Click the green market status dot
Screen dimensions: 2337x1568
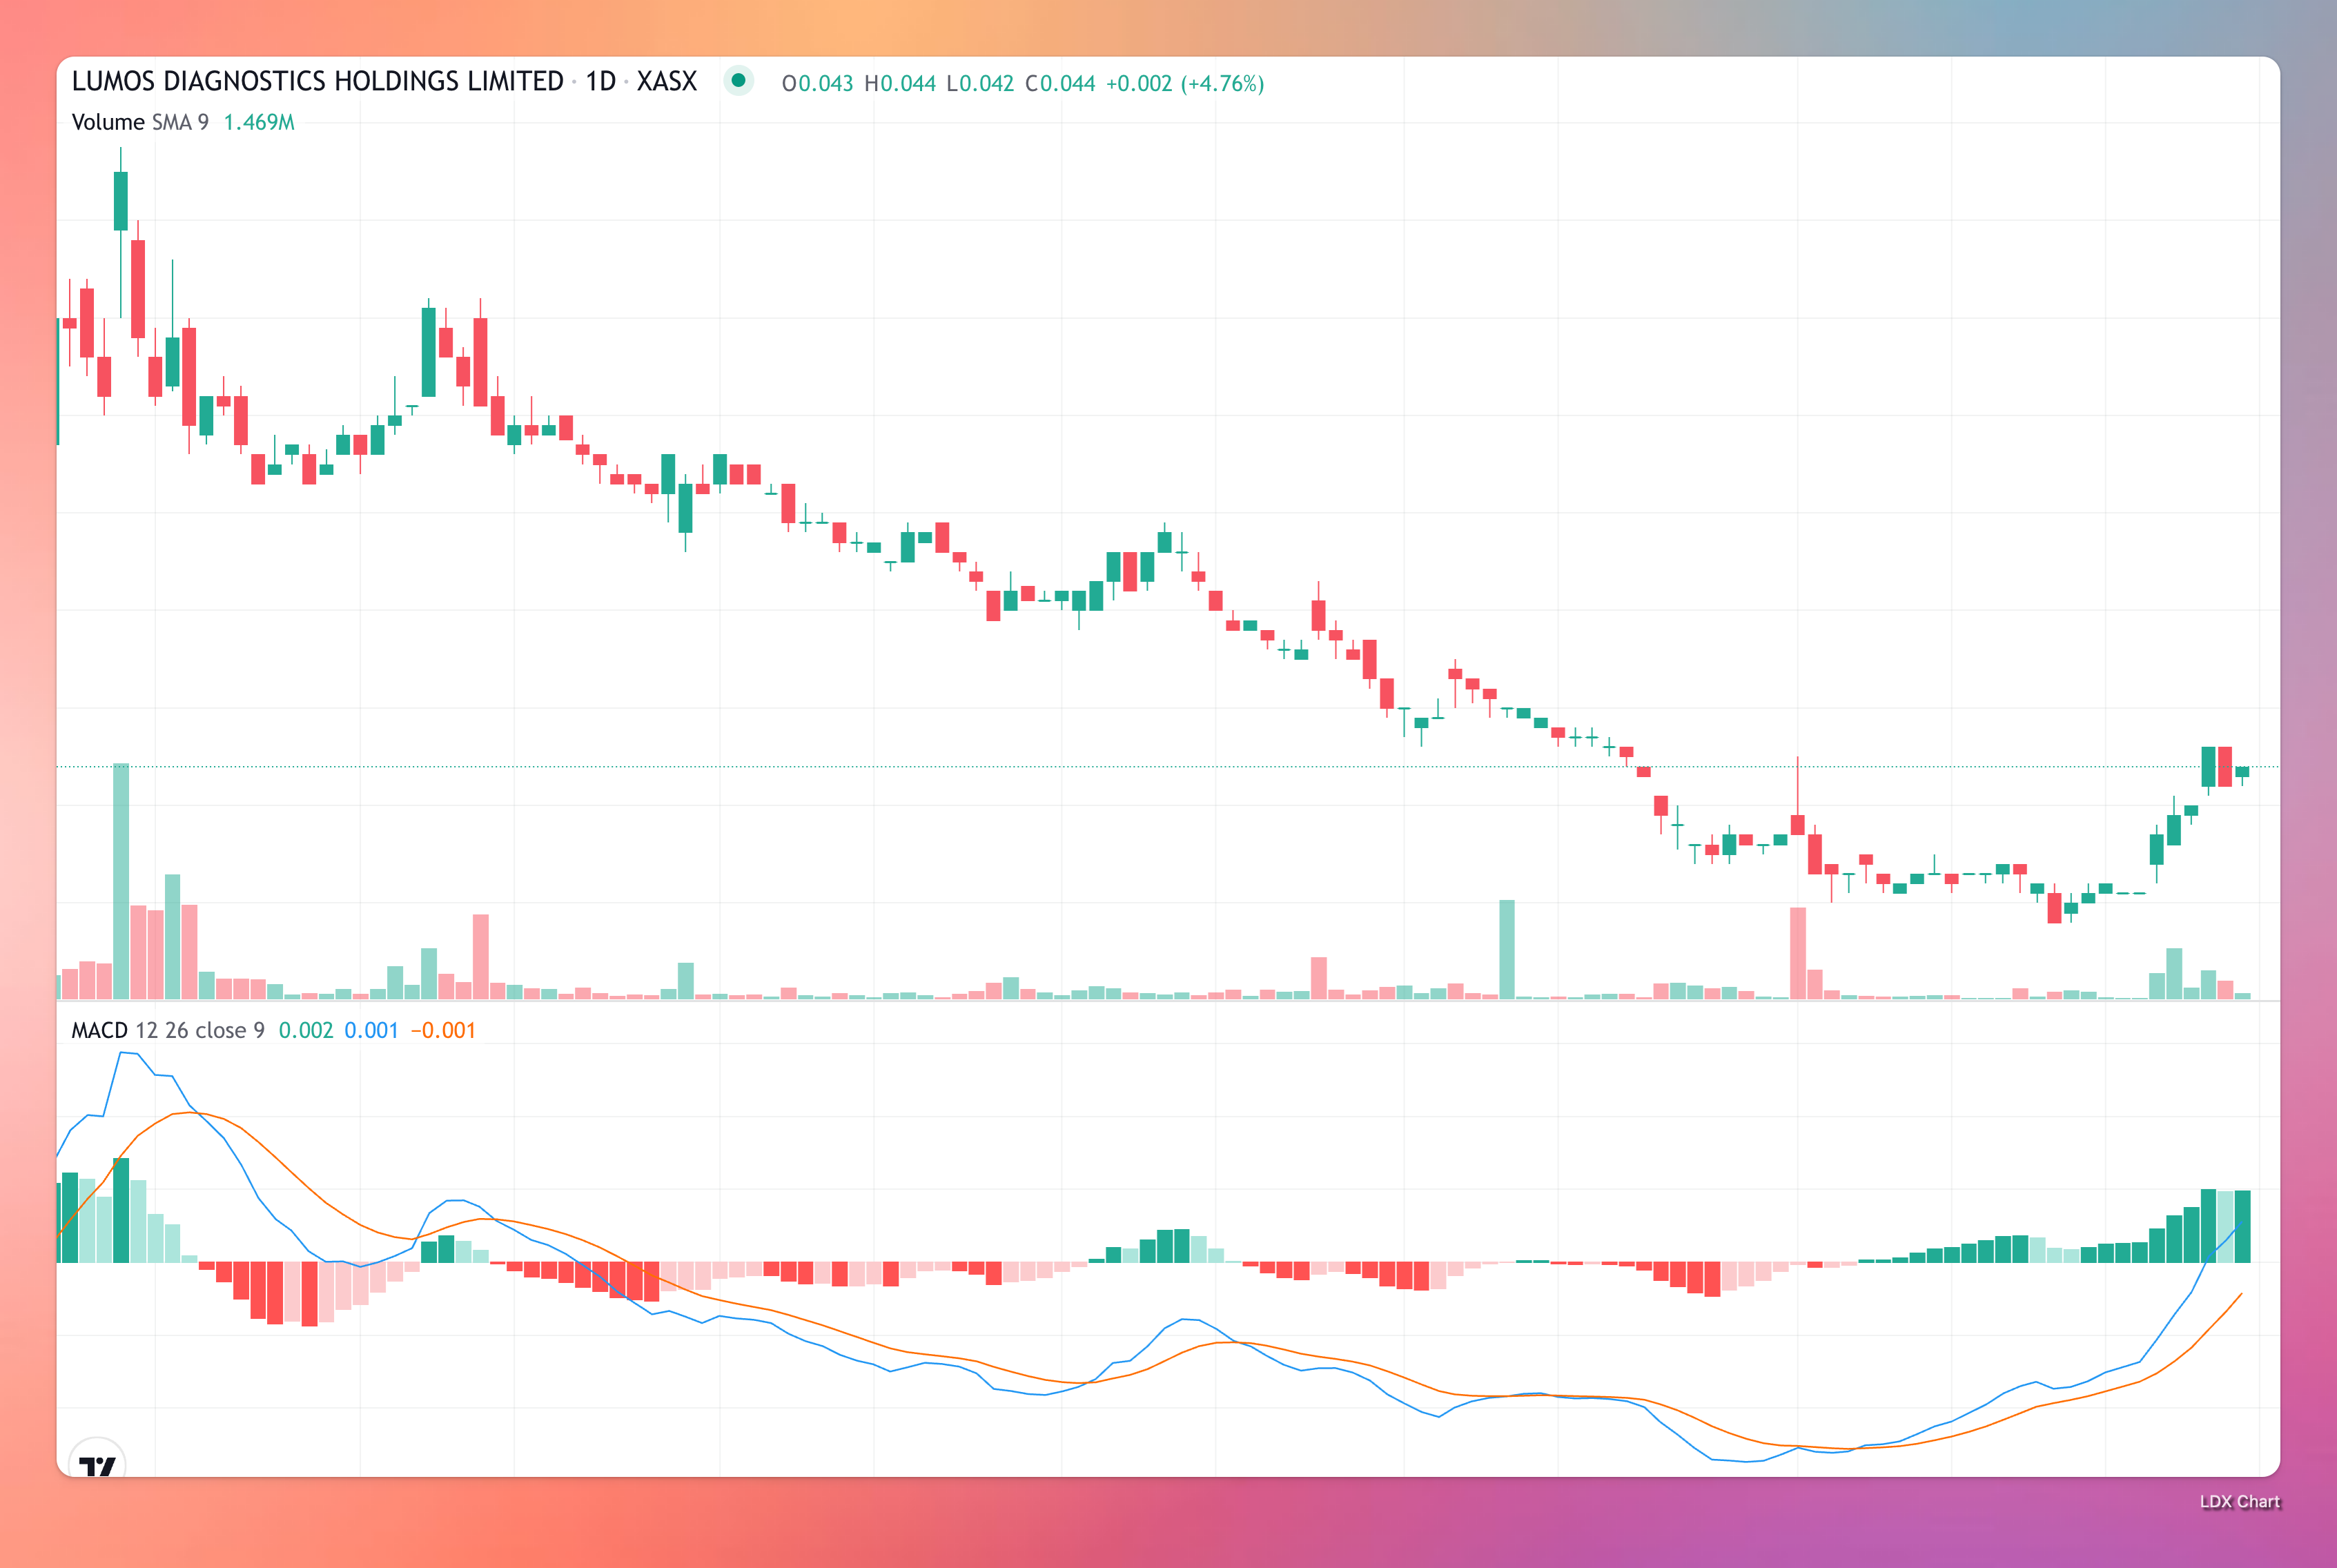[x=738, y=80]
